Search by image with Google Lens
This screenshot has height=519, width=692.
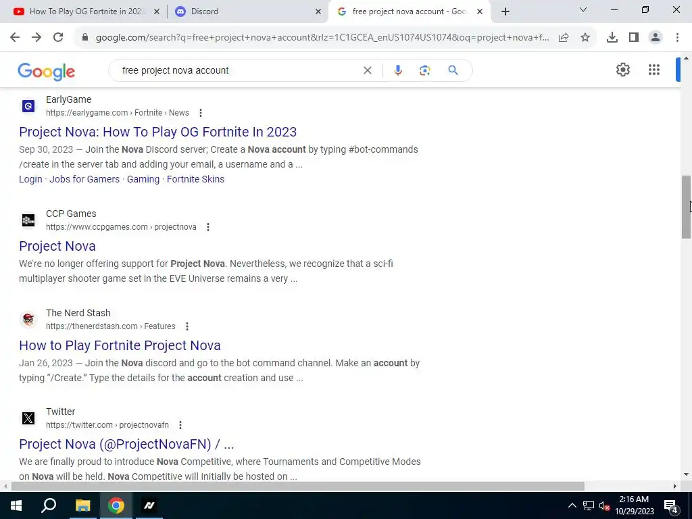coord(424,70)
